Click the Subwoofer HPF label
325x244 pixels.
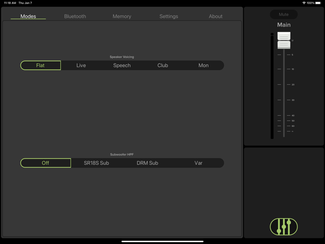pyautogui.click(x=122, y=154)
